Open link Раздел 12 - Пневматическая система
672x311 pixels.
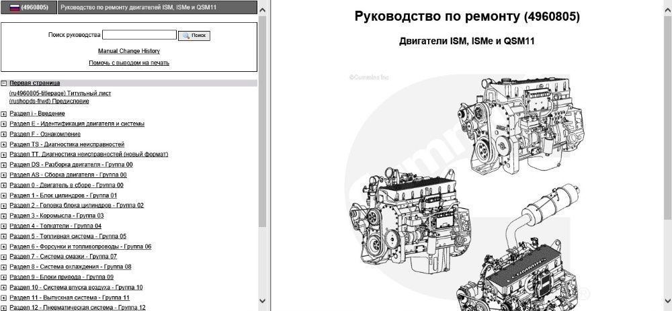(x=77, y=308)
